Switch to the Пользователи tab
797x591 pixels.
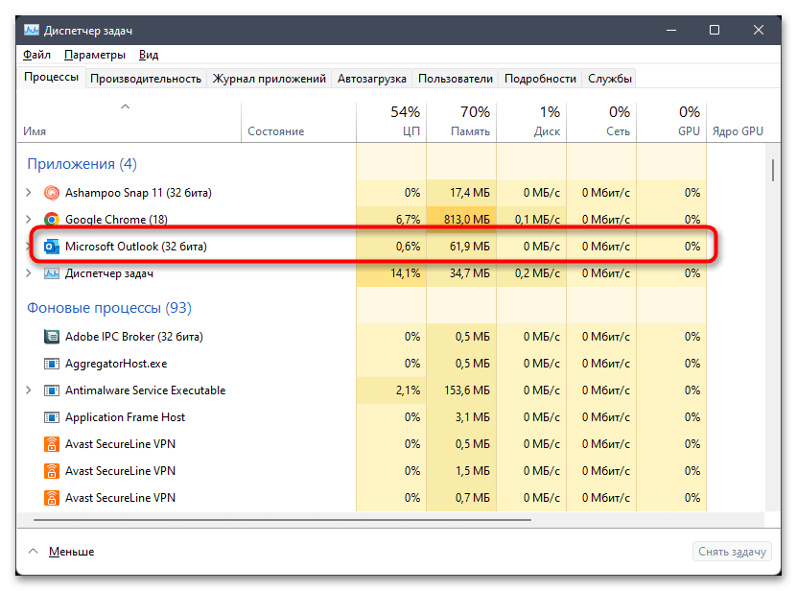456,79
